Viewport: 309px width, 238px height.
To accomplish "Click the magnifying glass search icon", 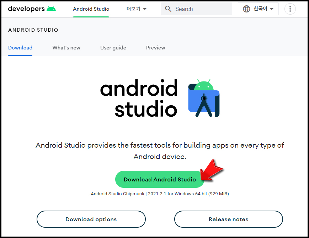I will coord(168,9).
